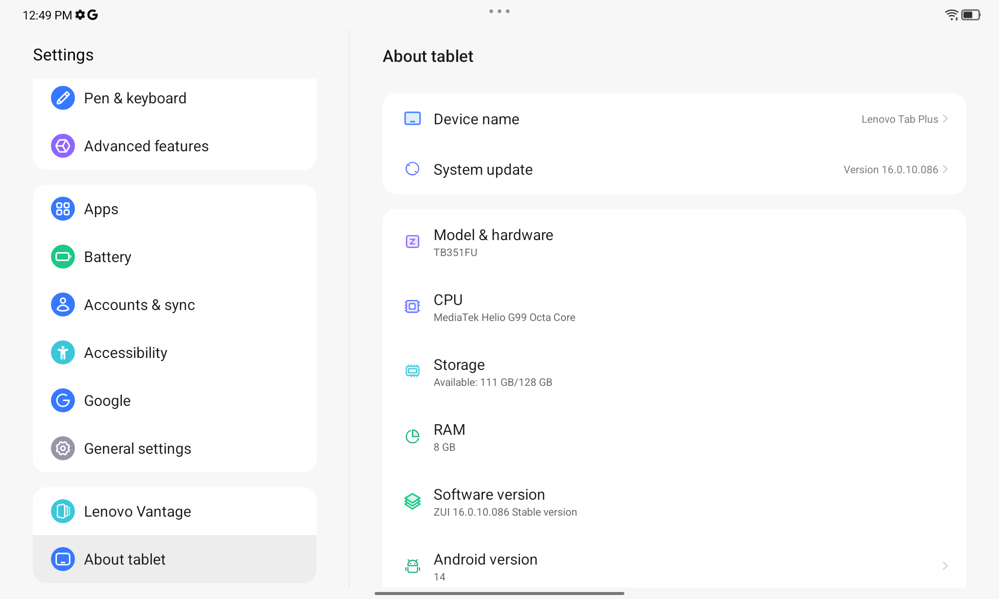
Task: Tap CPU label
Action: (x=448, y=300)
